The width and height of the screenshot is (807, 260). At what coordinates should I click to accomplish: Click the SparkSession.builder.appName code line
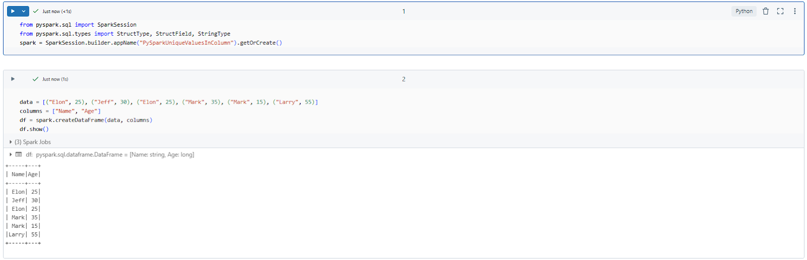pyautogui.click(x=151, y=43)
